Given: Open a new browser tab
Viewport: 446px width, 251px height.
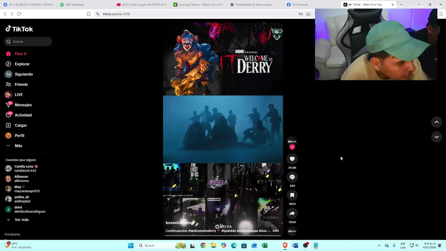Looking at the screenshot, I should tap(401, 5).
